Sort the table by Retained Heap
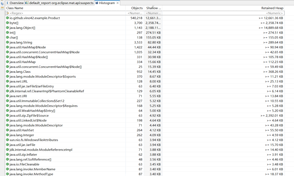 [272, 8]
